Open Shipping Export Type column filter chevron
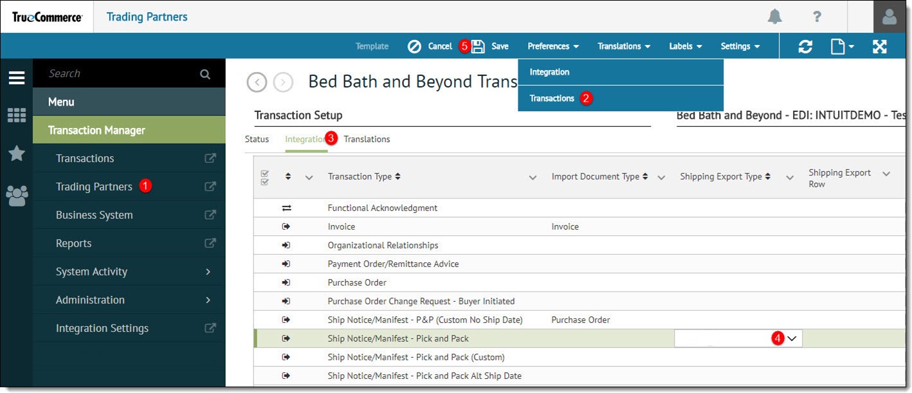The width and height of the screenshot is (912, 393). (790, 178)
